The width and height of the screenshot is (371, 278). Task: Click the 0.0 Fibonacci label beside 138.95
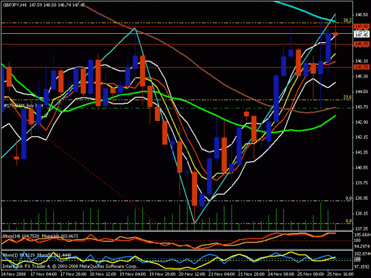point(349,198)
